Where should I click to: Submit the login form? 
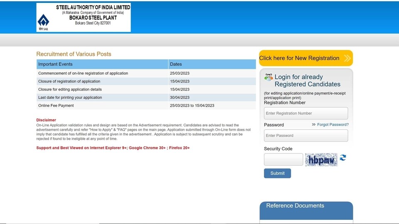click(x=277, y=173)
